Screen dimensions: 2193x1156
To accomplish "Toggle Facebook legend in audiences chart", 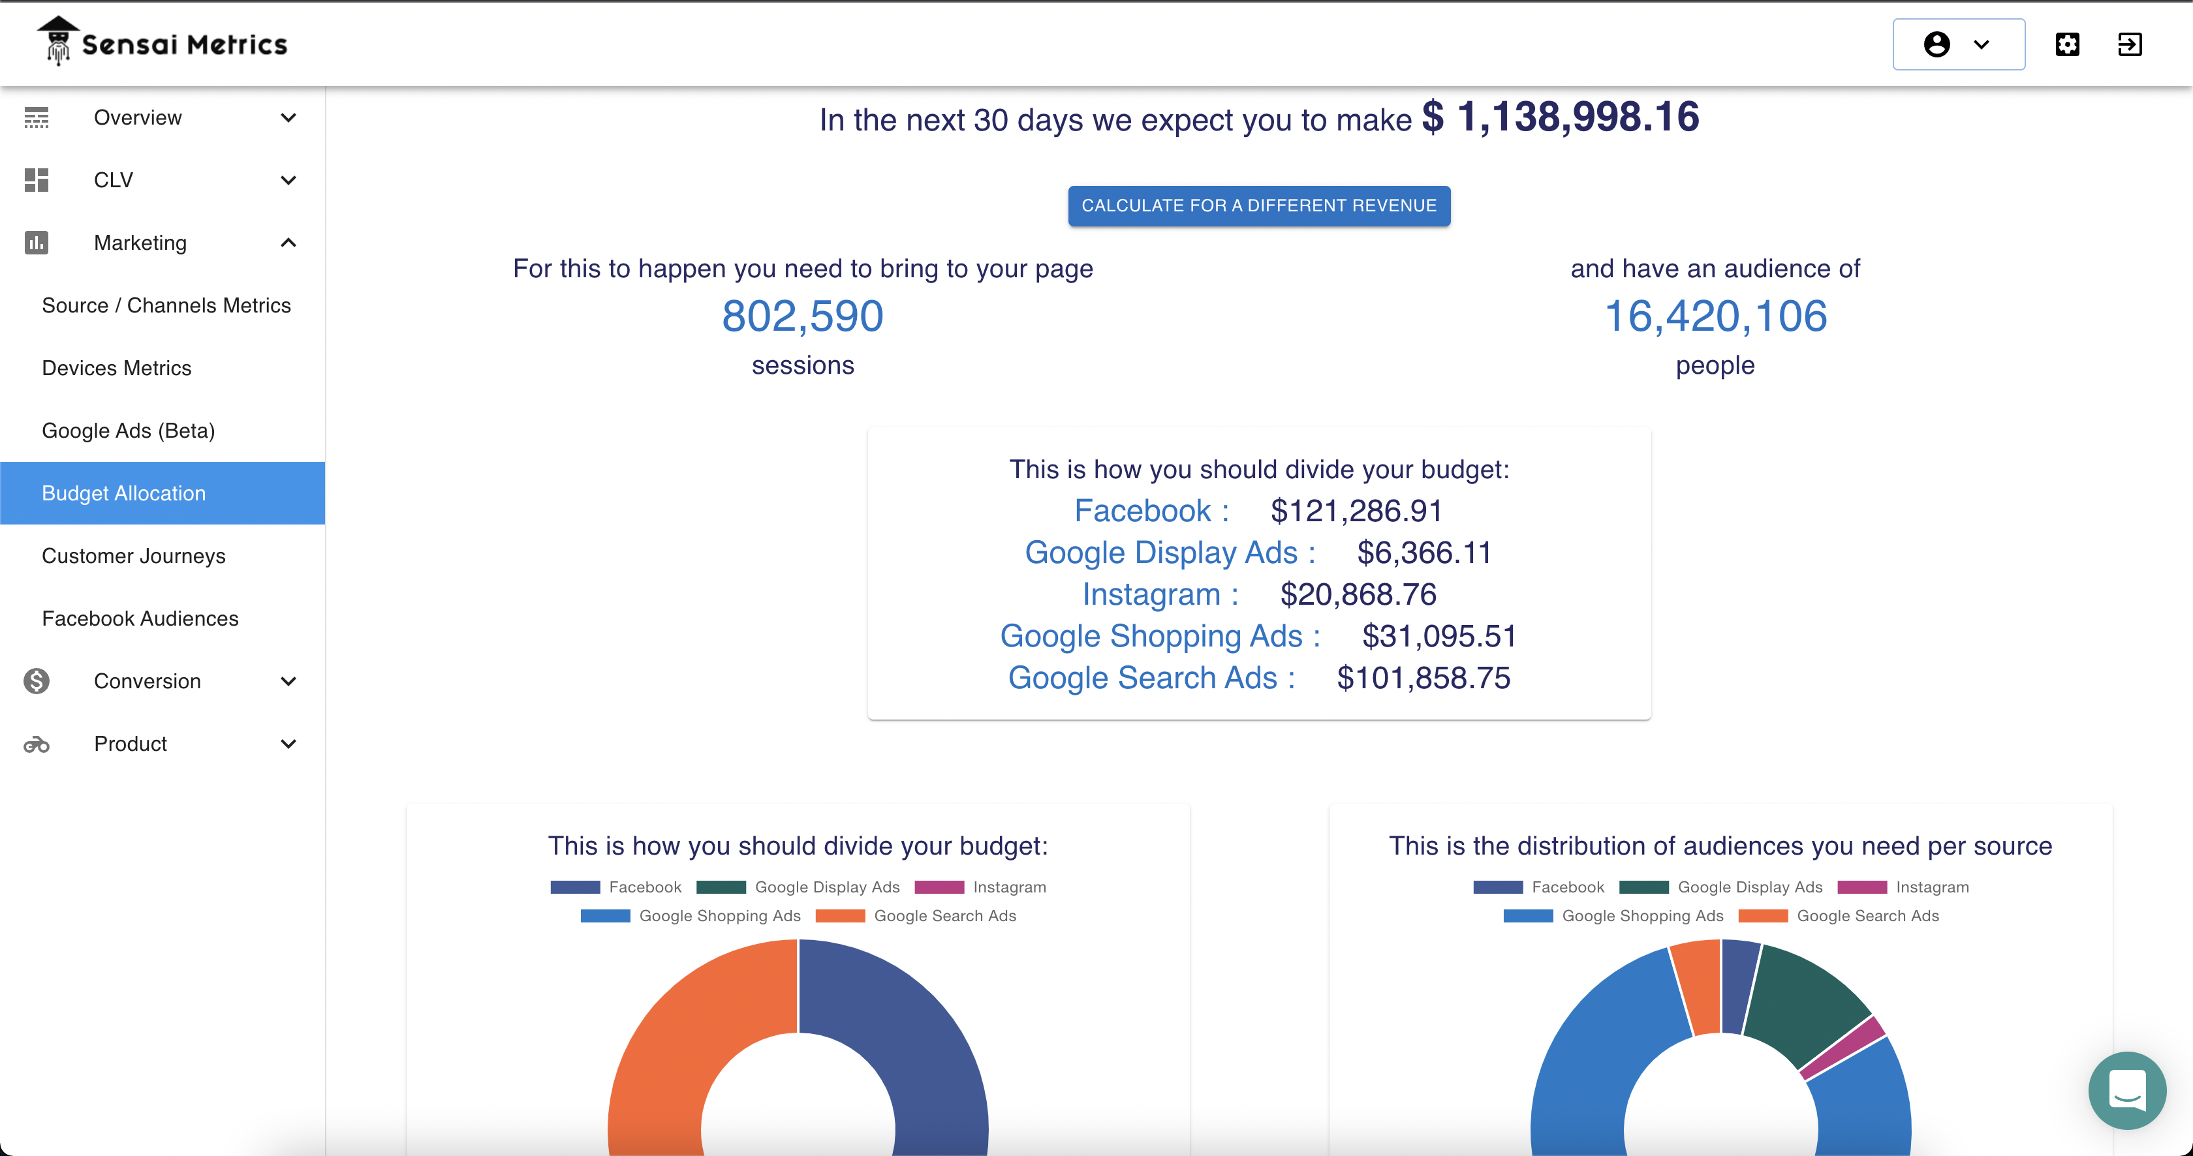I will (x=1538, y=887).
